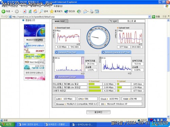Image resolution: width=170 pixels, height=127 pixels.
Task: Switch to the WAN TEST tab
Action: [x=60, y=21]
